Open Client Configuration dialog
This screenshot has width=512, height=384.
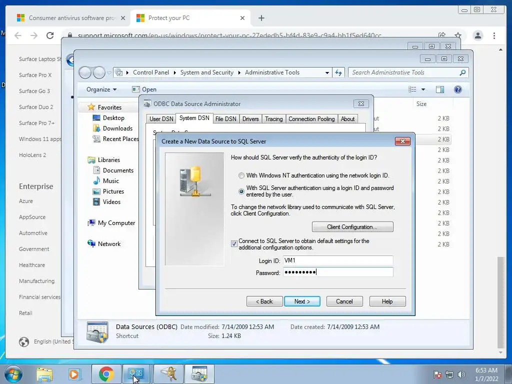coord(352,227)
